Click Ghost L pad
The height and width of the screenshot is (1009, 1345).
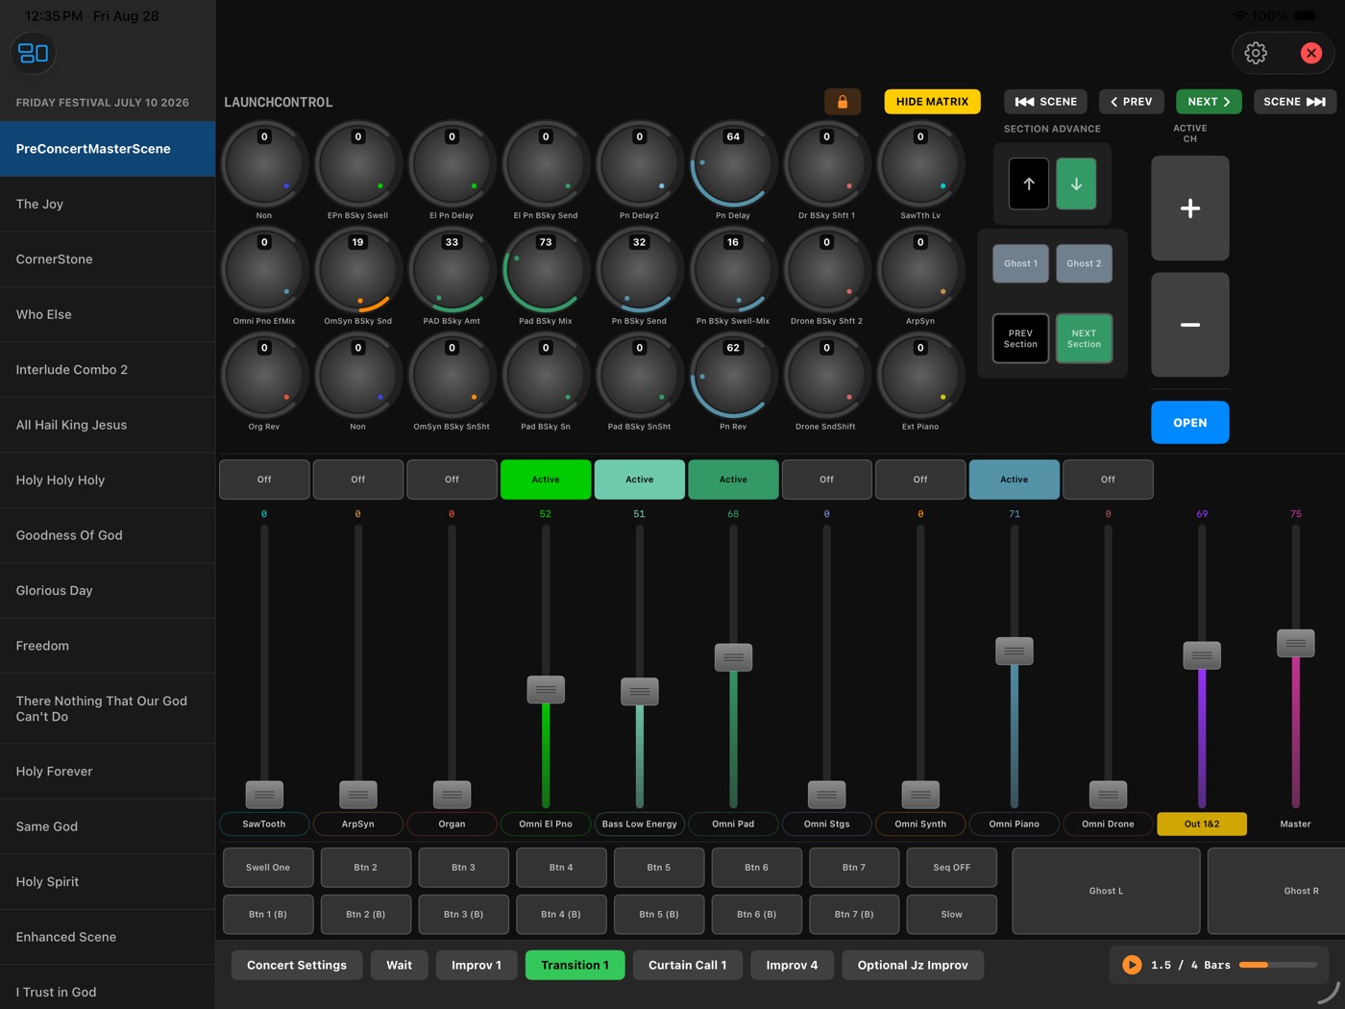(x=1106, y=891)
